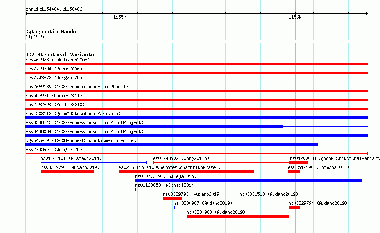Viewport: 380px width, 233px height.
Task: Select the esv2759794 (Redon2006) label
Action: coord(54,69)
